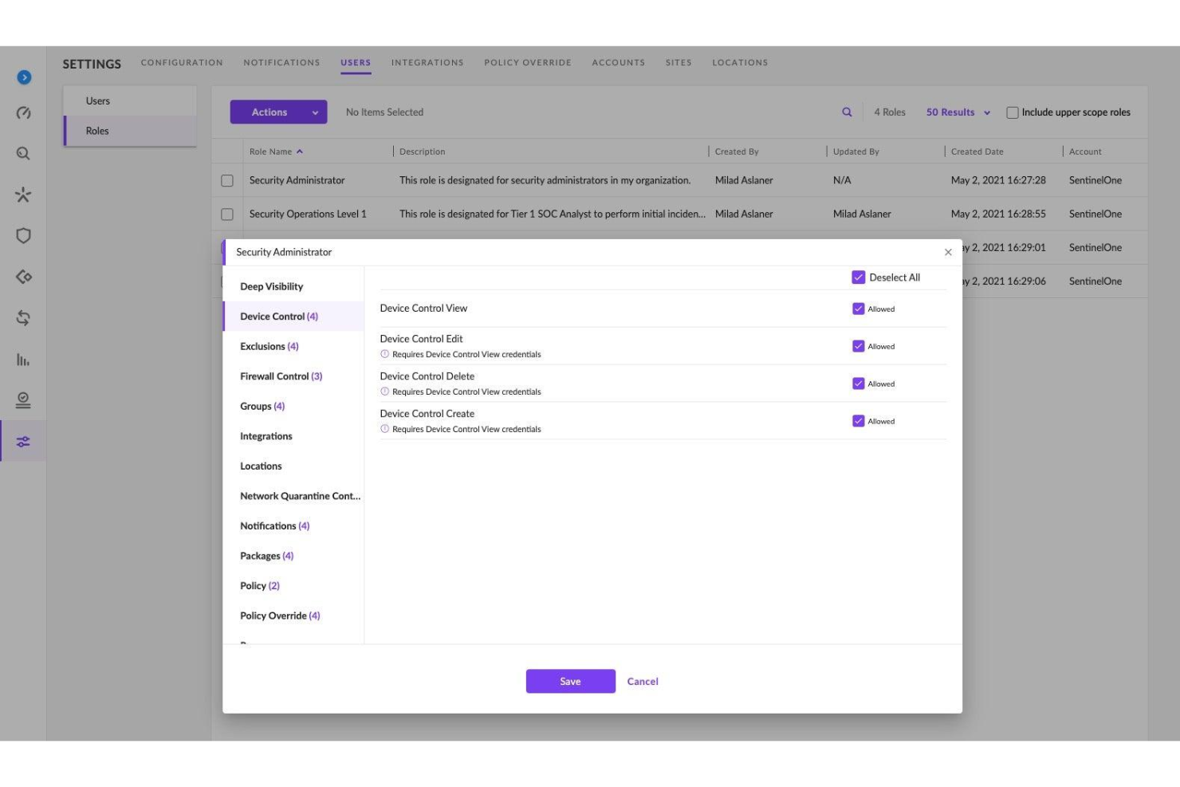Uncheck Allowed for Device Control Delete
Screen dimensions: 1180x787
[859, 384]
